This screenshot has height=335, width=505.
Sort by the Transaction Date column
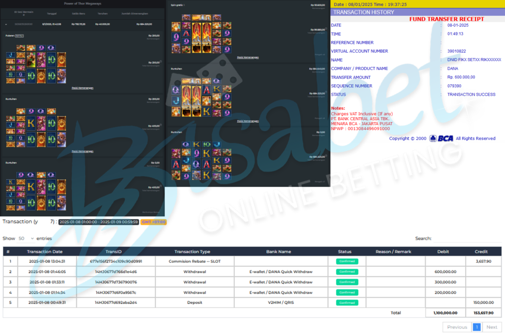[45, 252]
